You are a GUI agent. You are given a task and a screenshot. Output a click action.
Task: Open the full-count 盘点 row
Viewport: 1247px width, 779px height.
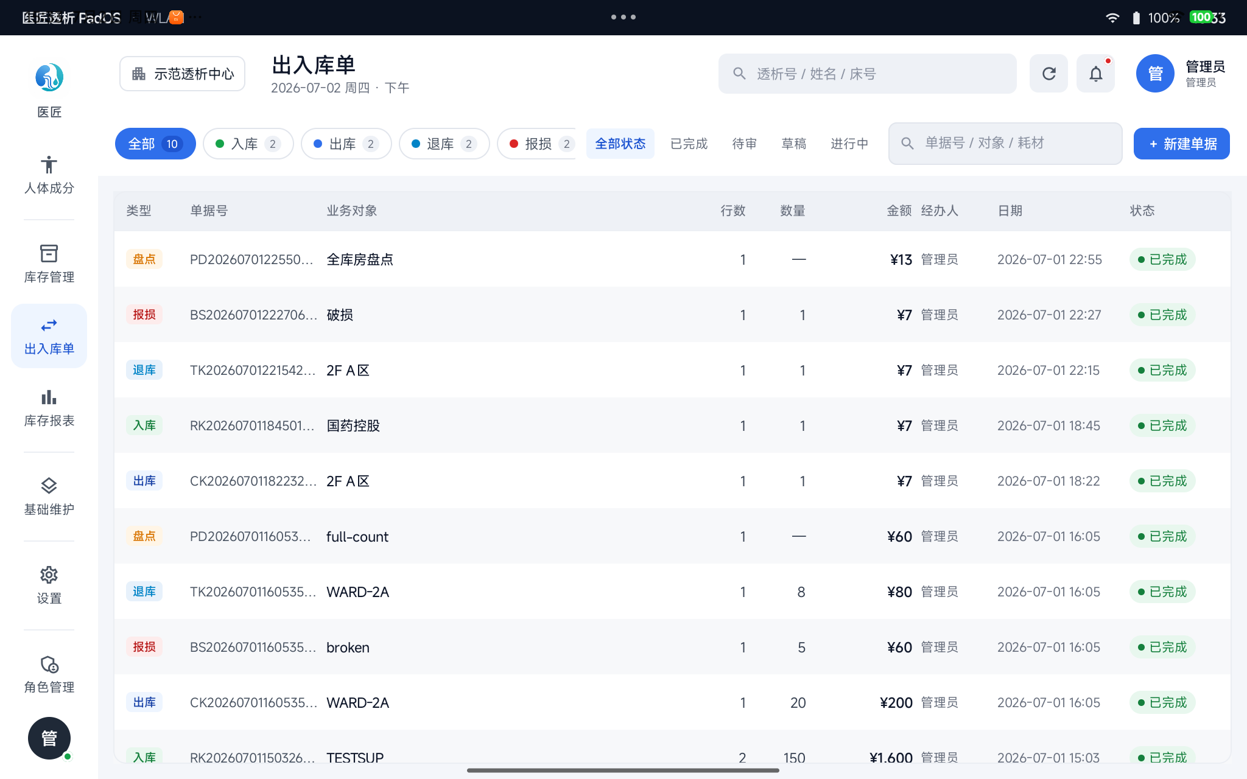(672, 536)
